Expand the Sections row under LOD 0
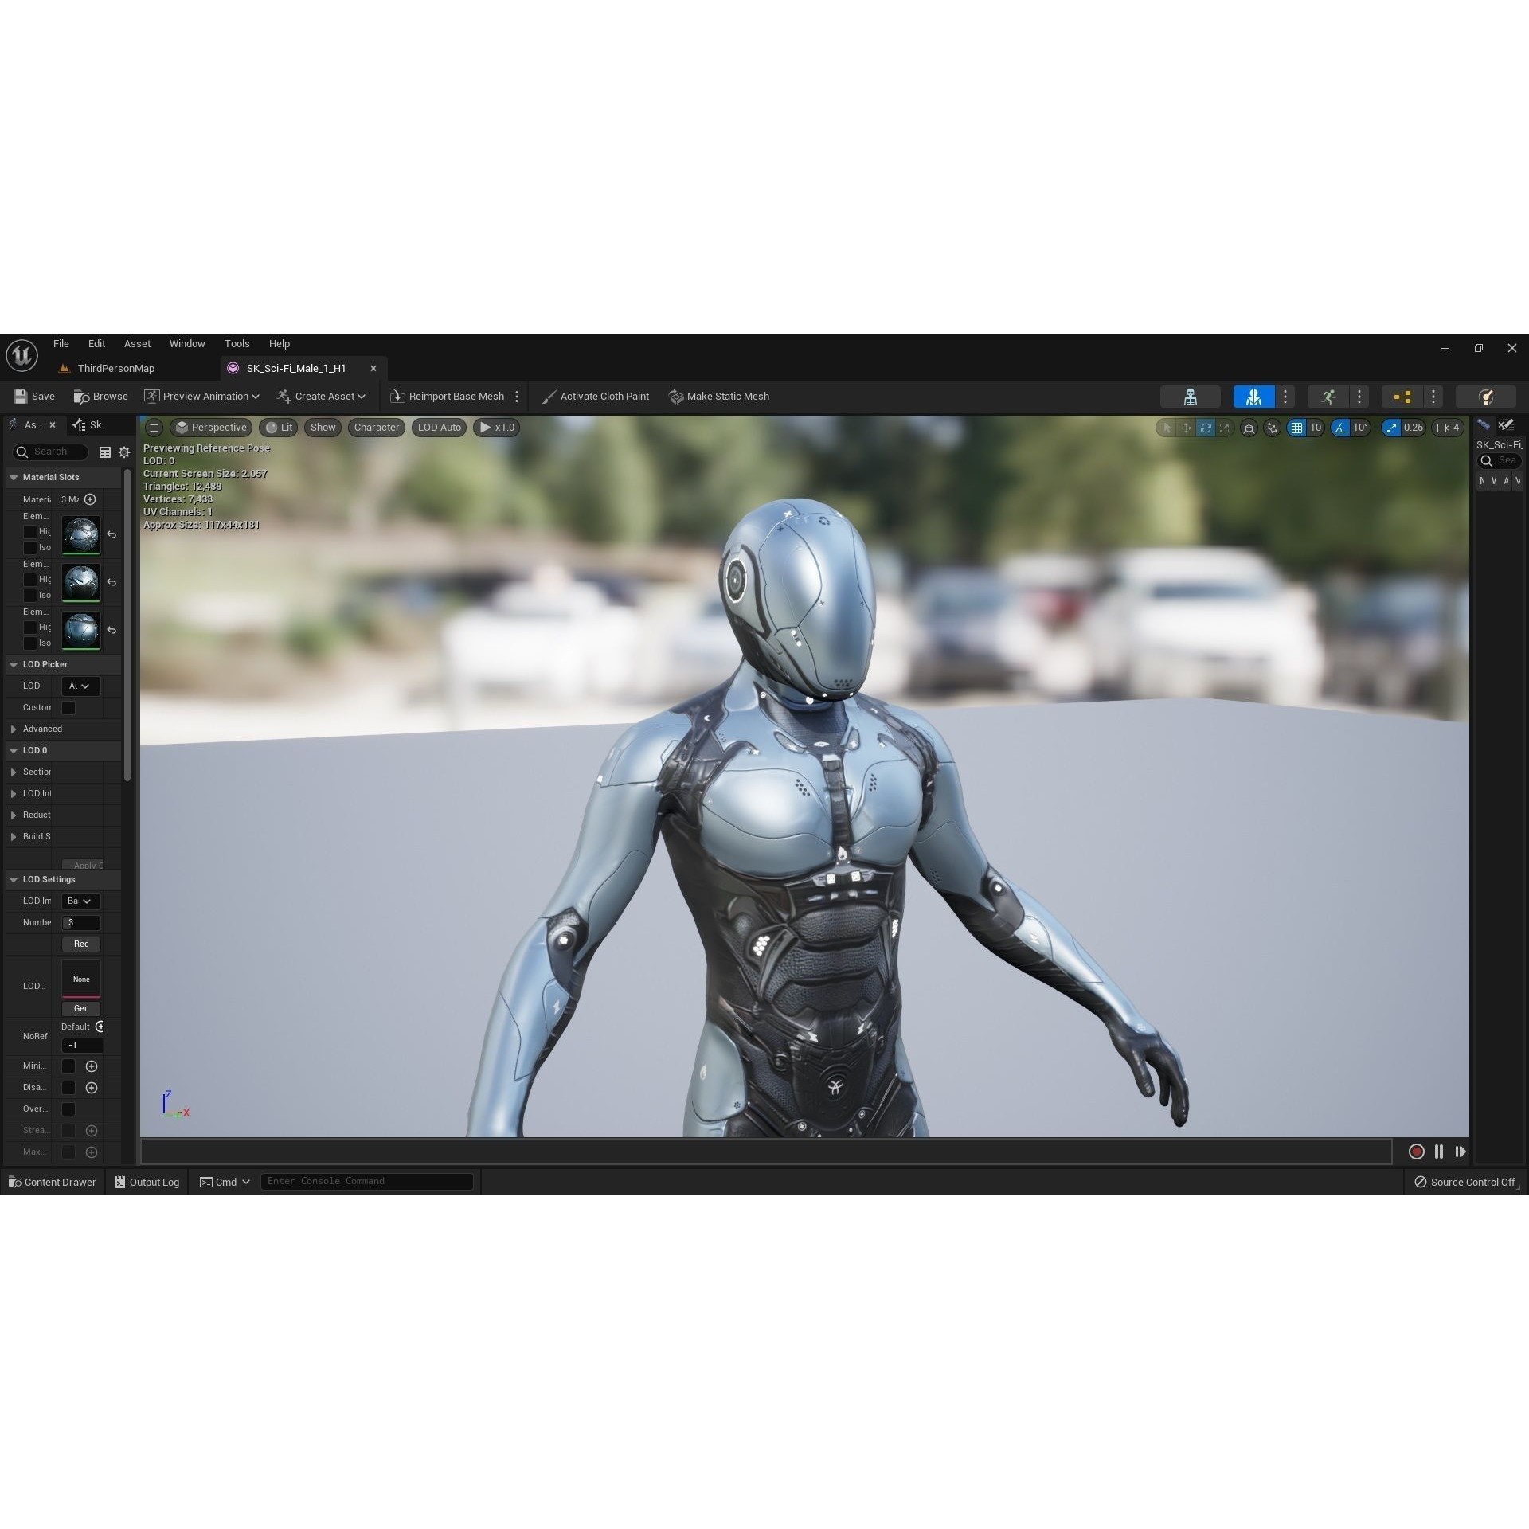The height and width of the screenshot is (1529, 1529). (x=14, y=772)
